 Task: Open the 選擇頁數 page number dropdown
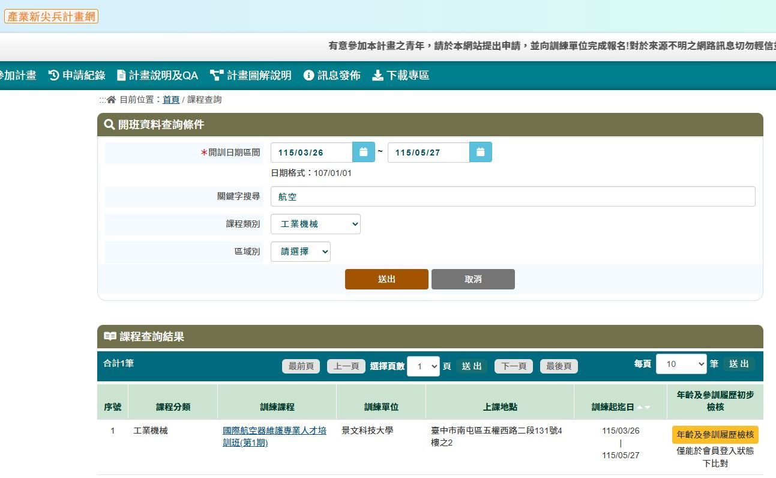pos(423,366)
